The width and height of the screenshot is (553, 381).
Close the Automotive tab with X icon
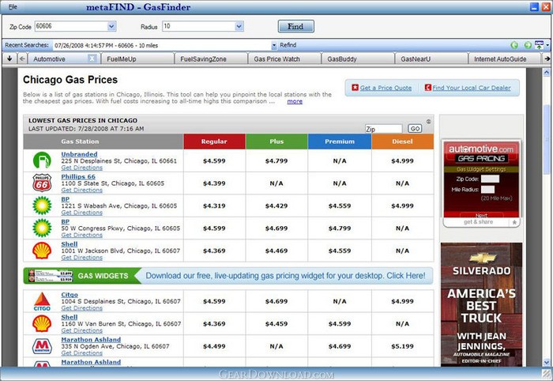coord(92,58)
